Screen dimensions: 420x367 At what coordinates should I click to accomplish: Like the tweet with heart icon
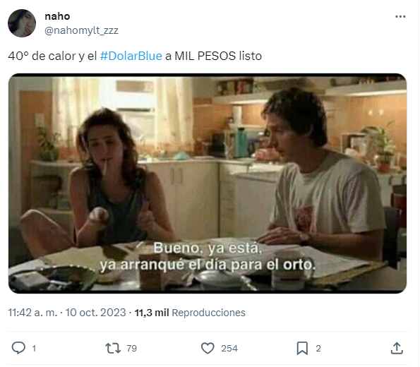pyautogui.click(x=208, y=348)
